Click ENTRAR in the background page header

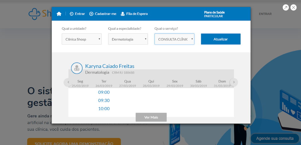click(265, 14)
